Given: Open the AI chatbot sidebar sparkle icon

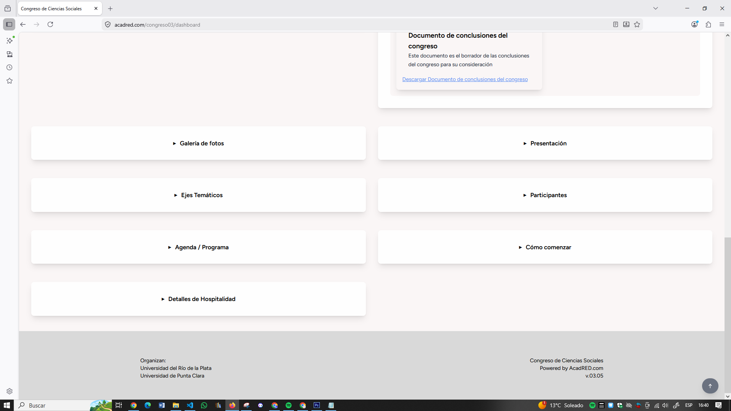Looking at the screenshot, I should pos(10,40).
